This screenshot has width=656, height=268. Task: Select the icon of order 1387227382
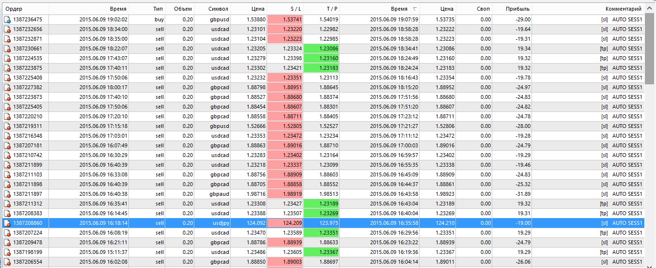7,88
